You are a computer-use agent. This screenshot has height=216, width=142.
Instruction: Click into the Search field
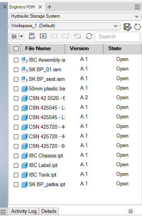coord(117,37)
